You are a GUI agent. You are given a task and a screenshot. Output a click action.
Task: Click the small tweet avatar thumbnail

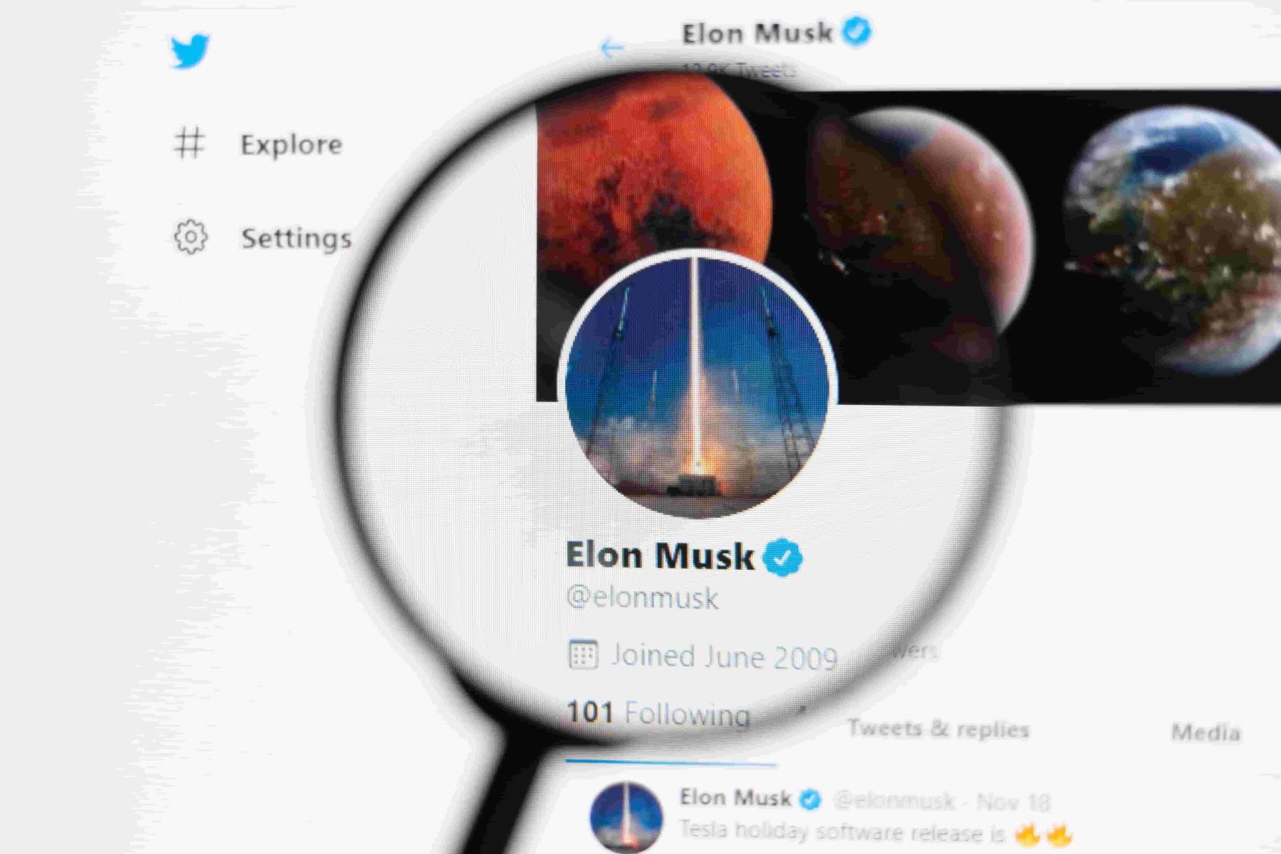626,816
